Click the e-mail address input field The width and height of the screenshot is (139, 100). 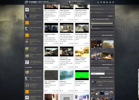tap(98, 74)
